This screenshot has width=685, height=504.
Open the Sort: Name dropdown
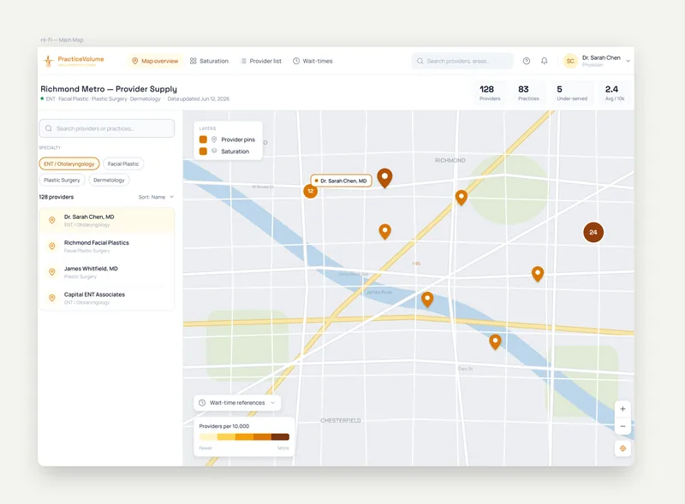click(156, 197)
